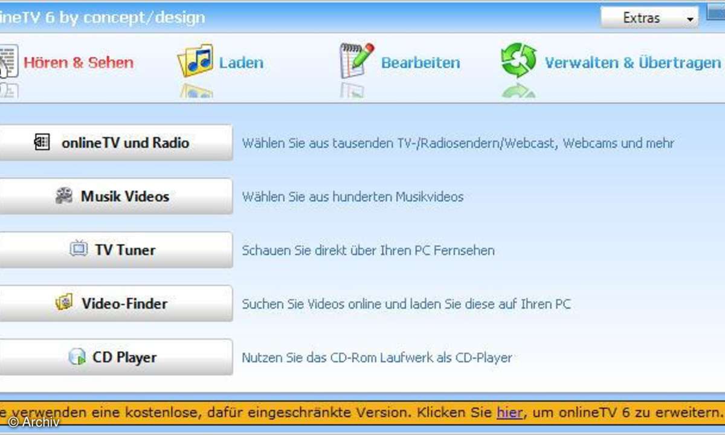This screenshot has width=725, height=435.
Task: Click the Musik Videos camera icon
Action: pyautogui.click(x=64, y=196)
